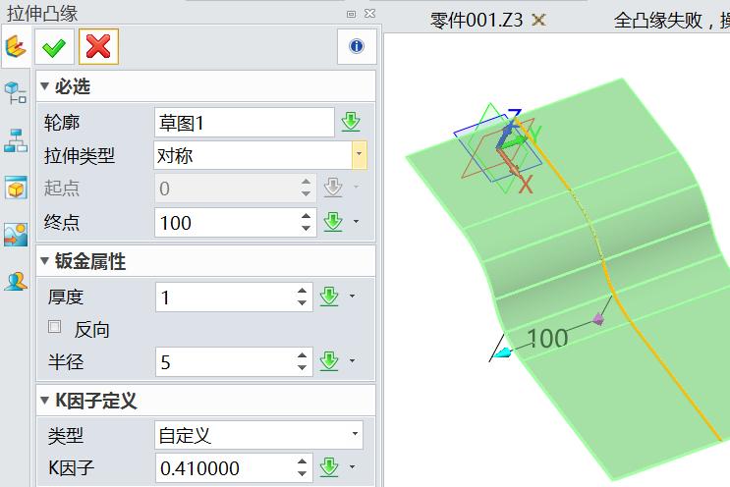Increase the K因子 value with up spinner
Viewport: 730px width, 487px height.
pyautogui.click(x=303, y=461)
